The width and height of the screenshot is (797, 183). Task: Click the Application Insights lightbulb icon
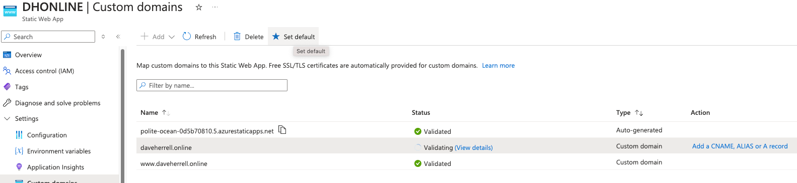click(19, 167)
